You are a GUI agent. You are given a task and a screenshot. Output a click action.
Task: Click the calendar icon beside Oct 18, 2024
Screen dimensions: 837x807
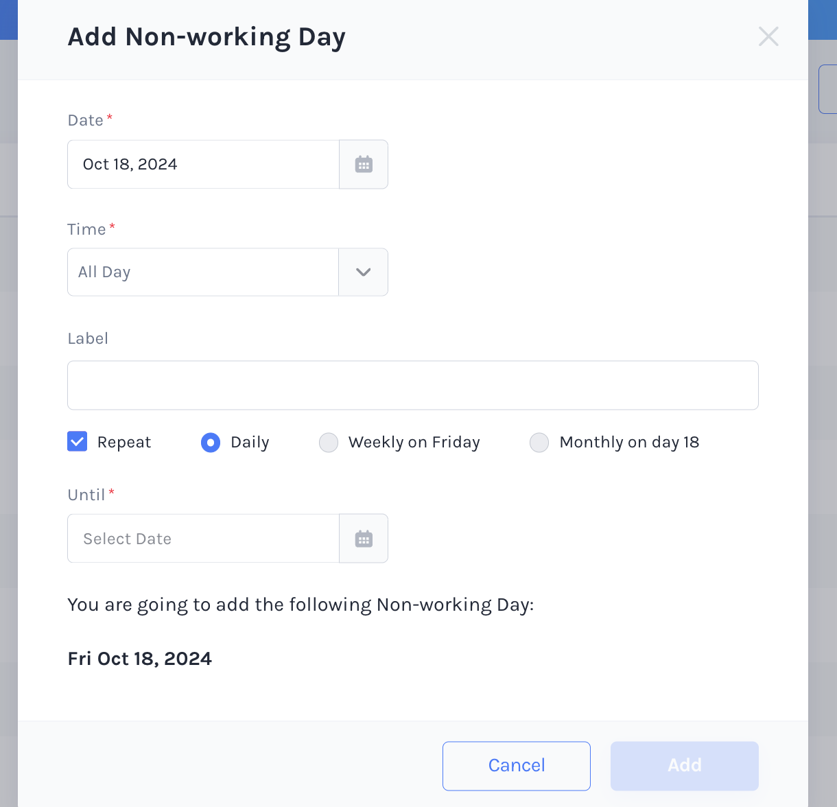tap(364, 164)
